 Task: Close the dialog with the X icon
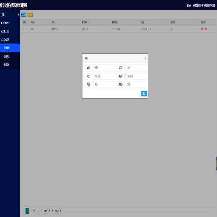pyautogui.click(x=145, y=59)
